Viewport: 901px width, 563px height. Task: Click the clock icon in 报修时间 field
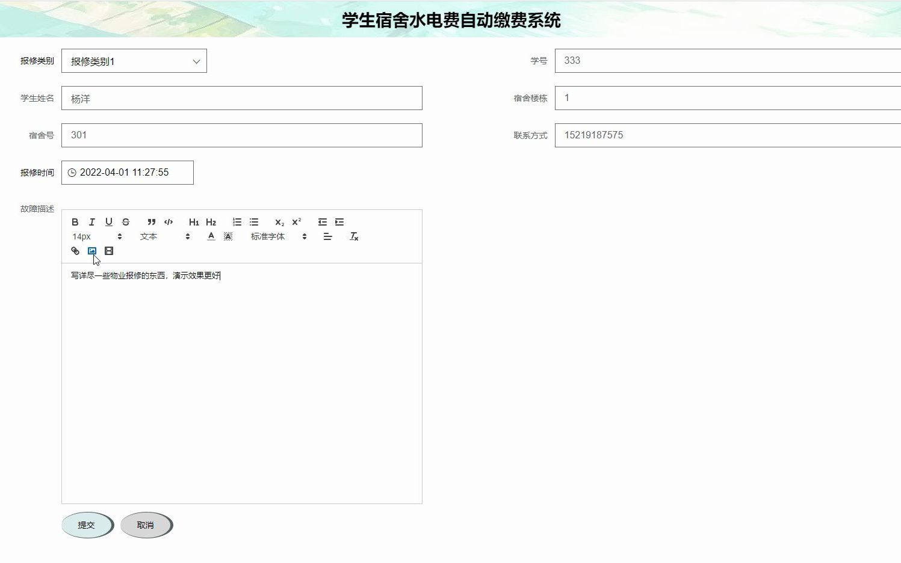(x=72, y=173)
